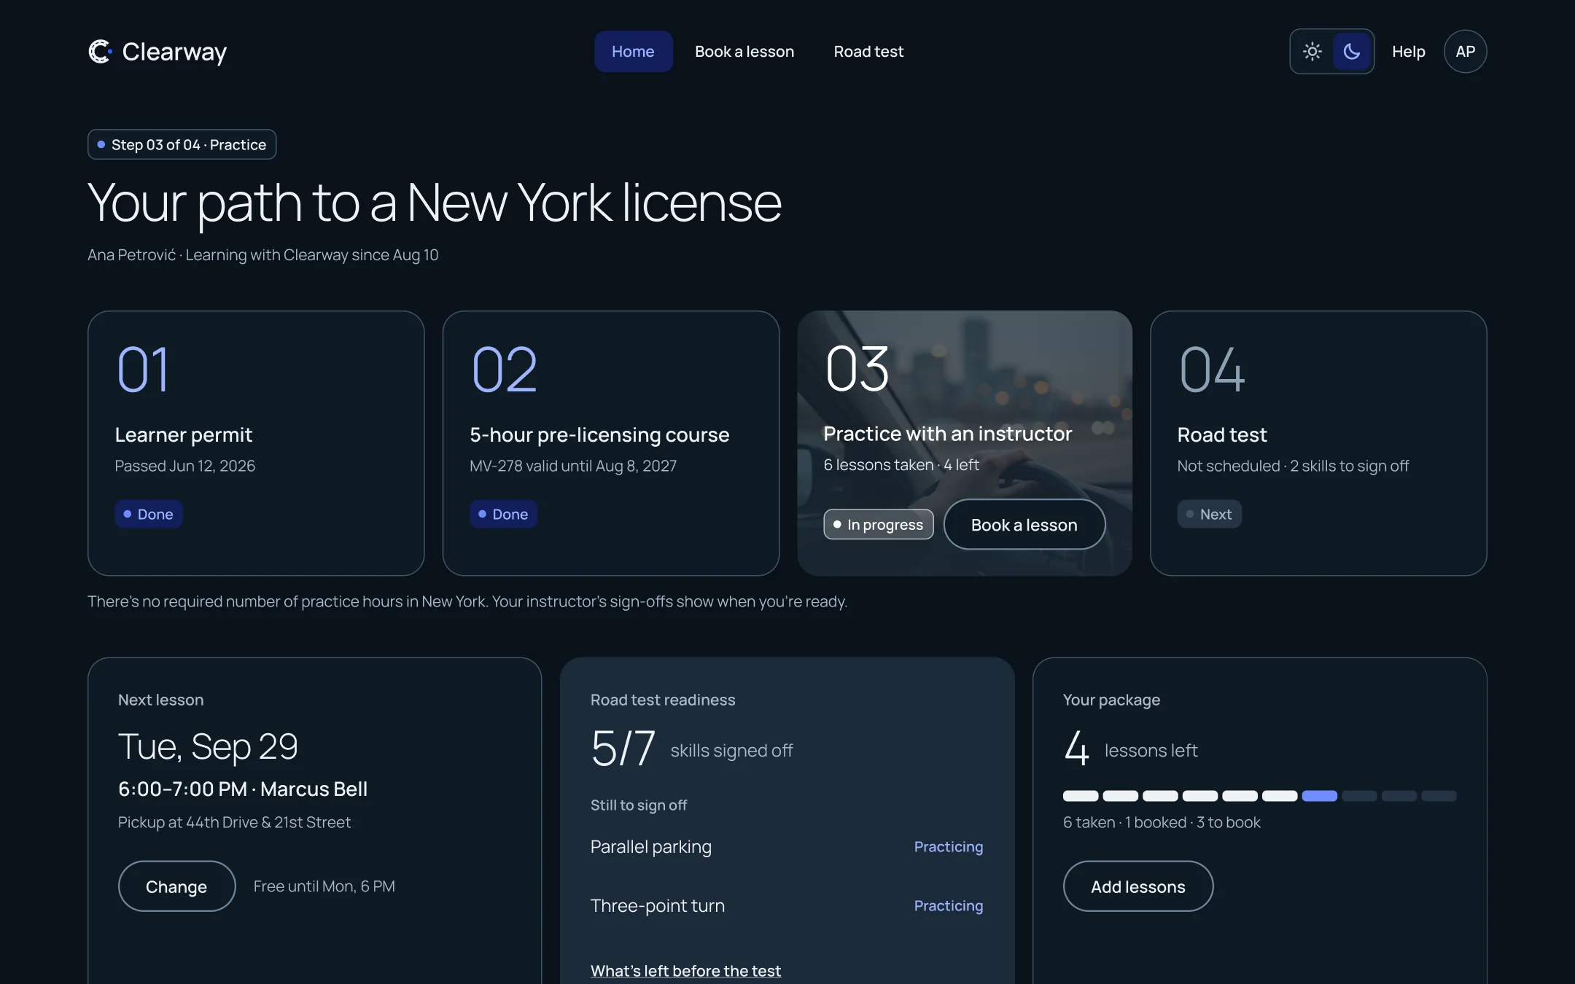Select the 01 Learner permit card
Image resolution: width=1575 pixels, height=984 pixels.
pos(256,443)
